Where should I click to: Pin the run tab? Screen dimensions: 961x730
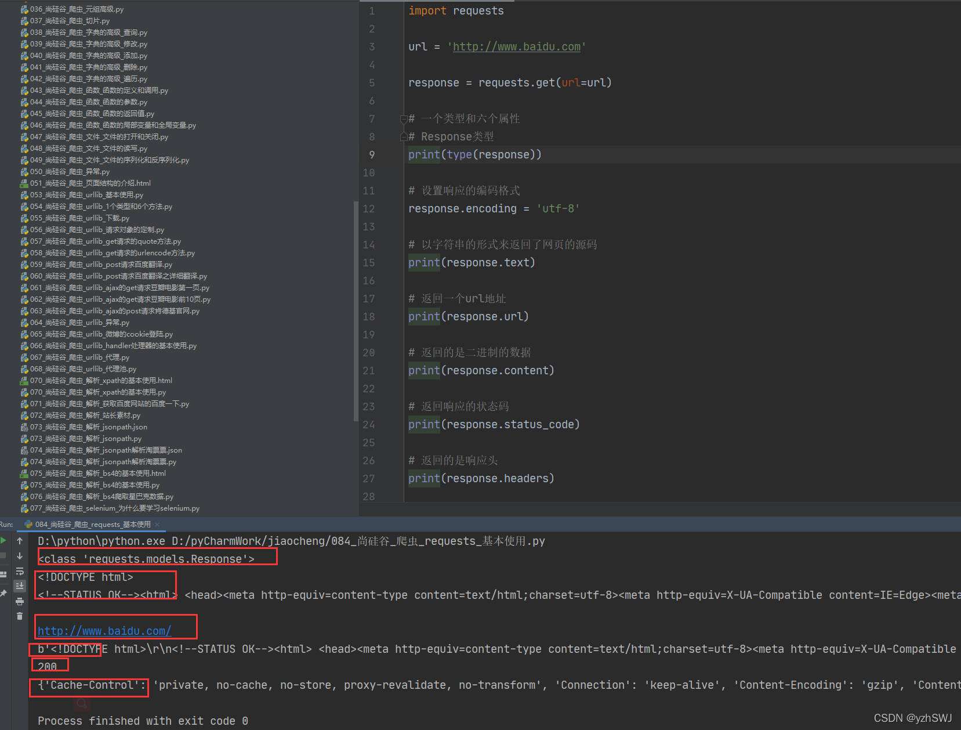tap(4, 592)
